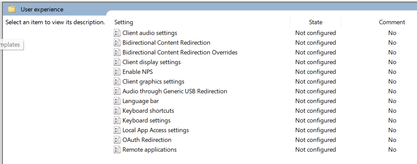
Task: Click the User experience folder icon
Action: point(12,10)
